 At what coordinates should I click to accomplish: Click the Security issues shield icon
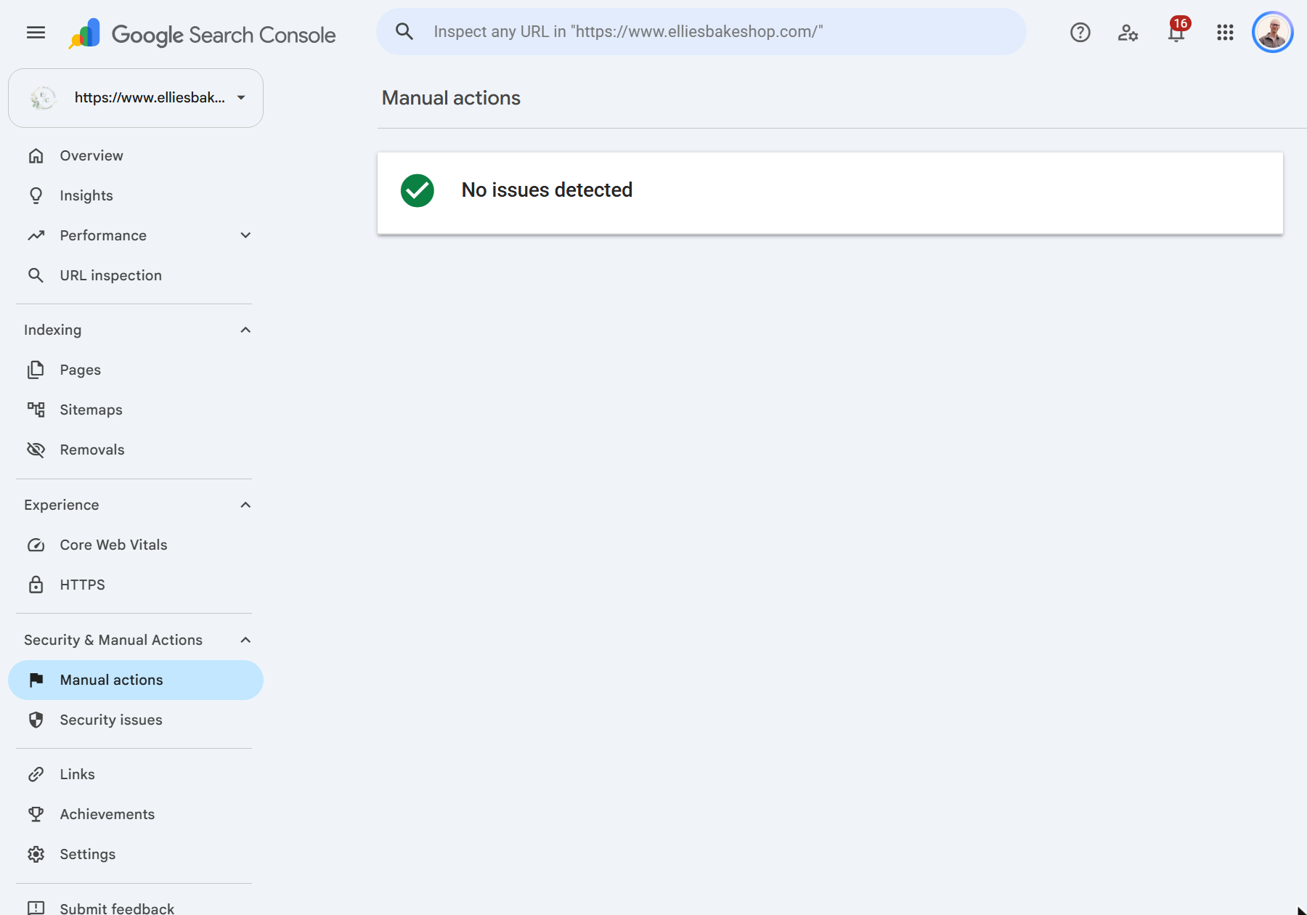36,720
